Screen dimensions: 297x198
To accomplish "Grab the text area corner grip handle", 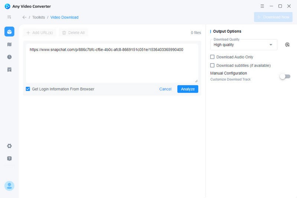I will (x=196, y=81).
